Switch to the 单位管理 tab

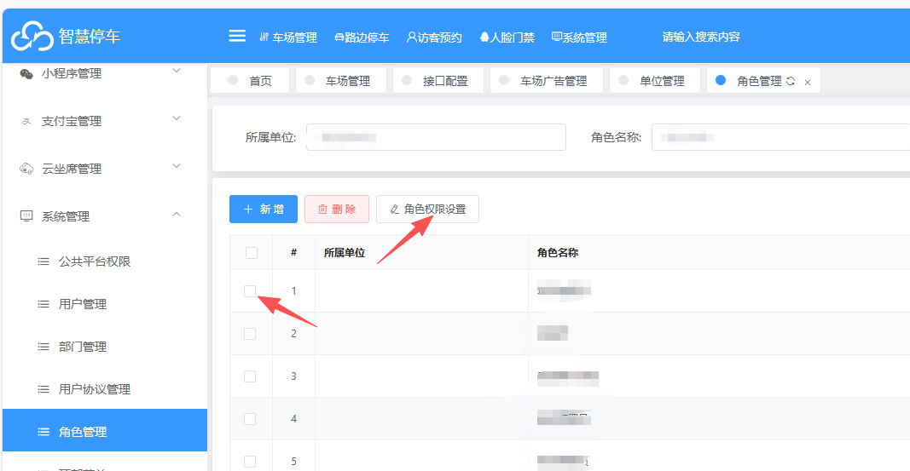(x=655, y=81)
